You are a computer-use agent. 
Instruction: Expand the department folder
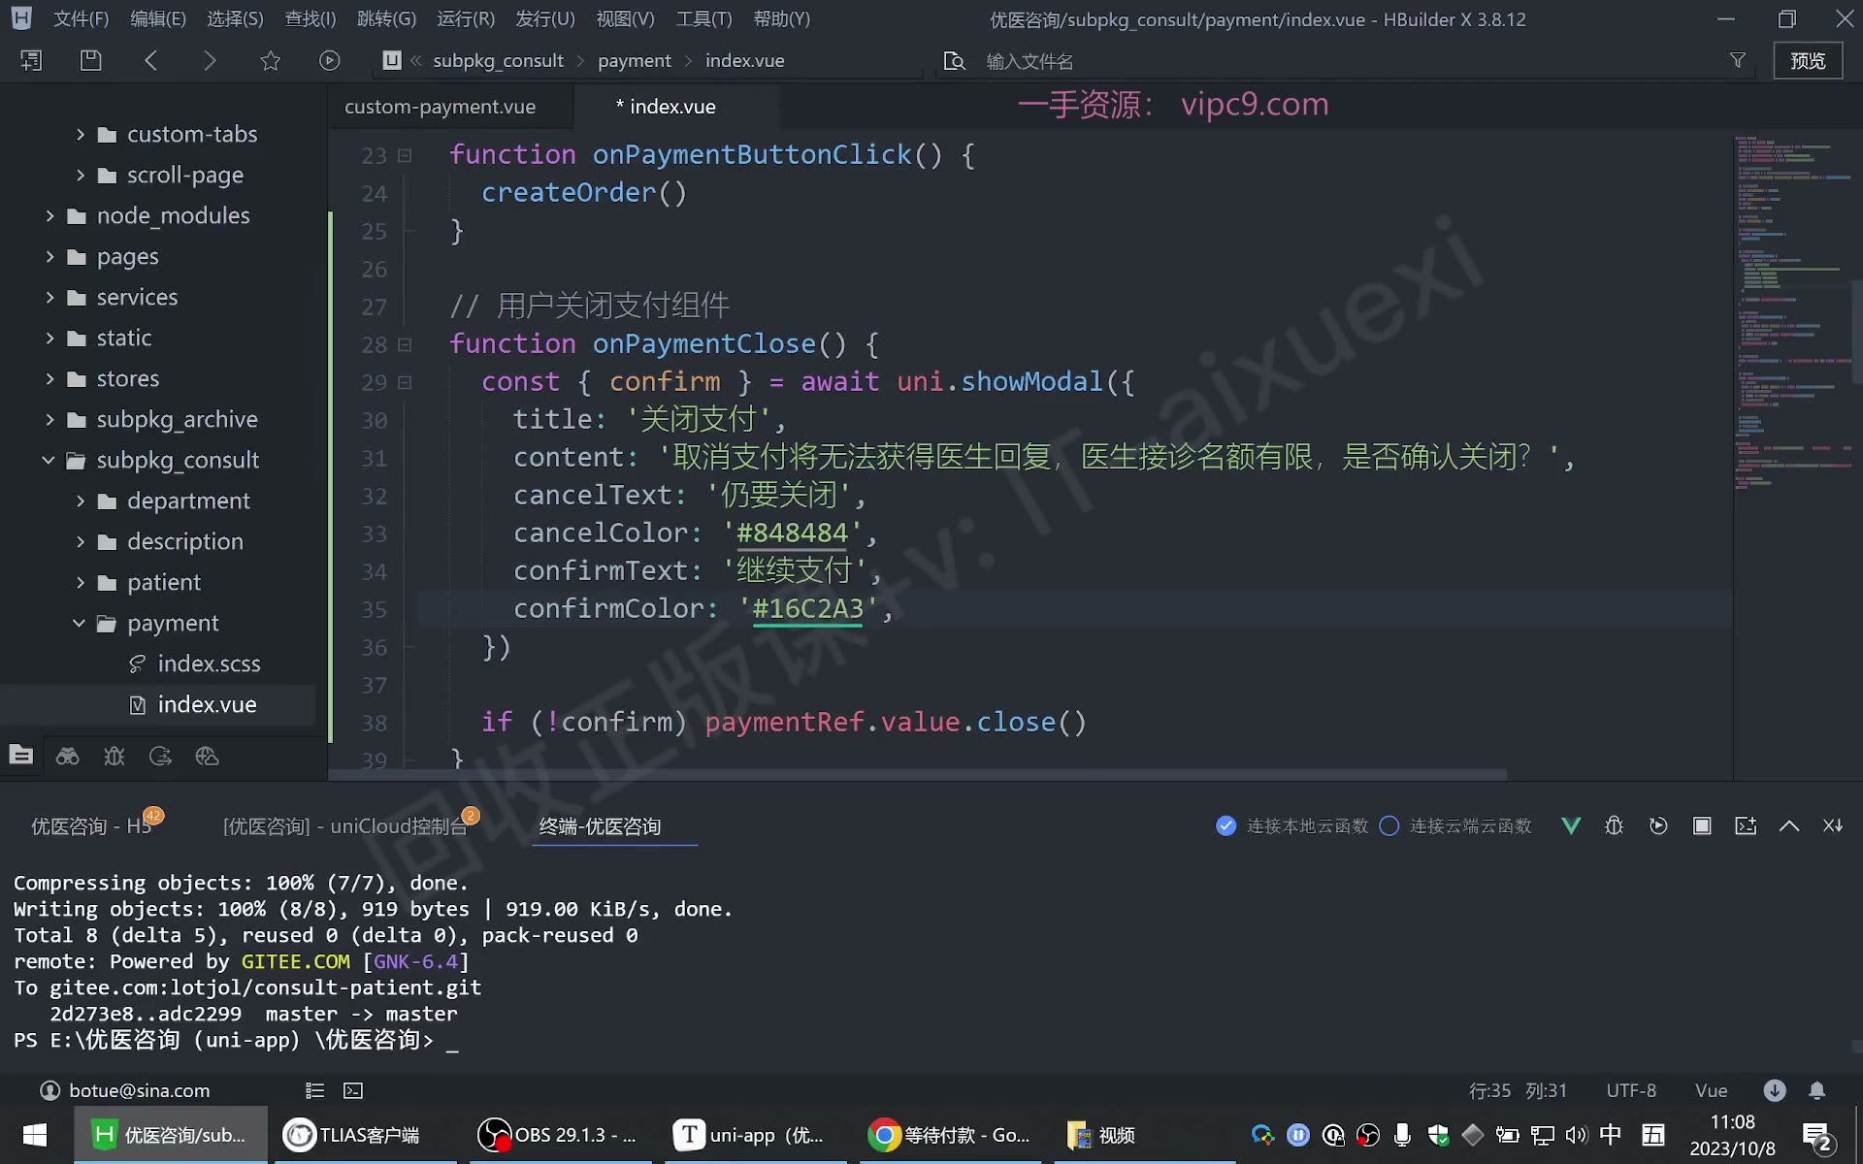coord(81,501)
